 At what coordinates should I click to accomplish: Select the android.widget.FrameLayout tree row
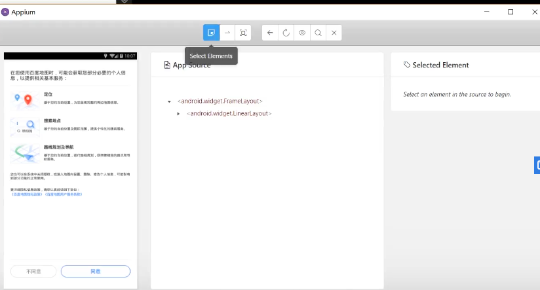pos(220,101)
